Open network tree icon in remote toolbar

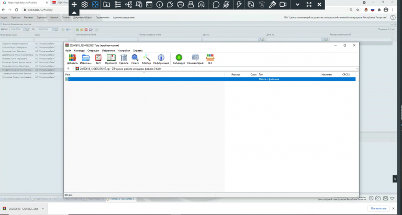(x=128, y=5)
